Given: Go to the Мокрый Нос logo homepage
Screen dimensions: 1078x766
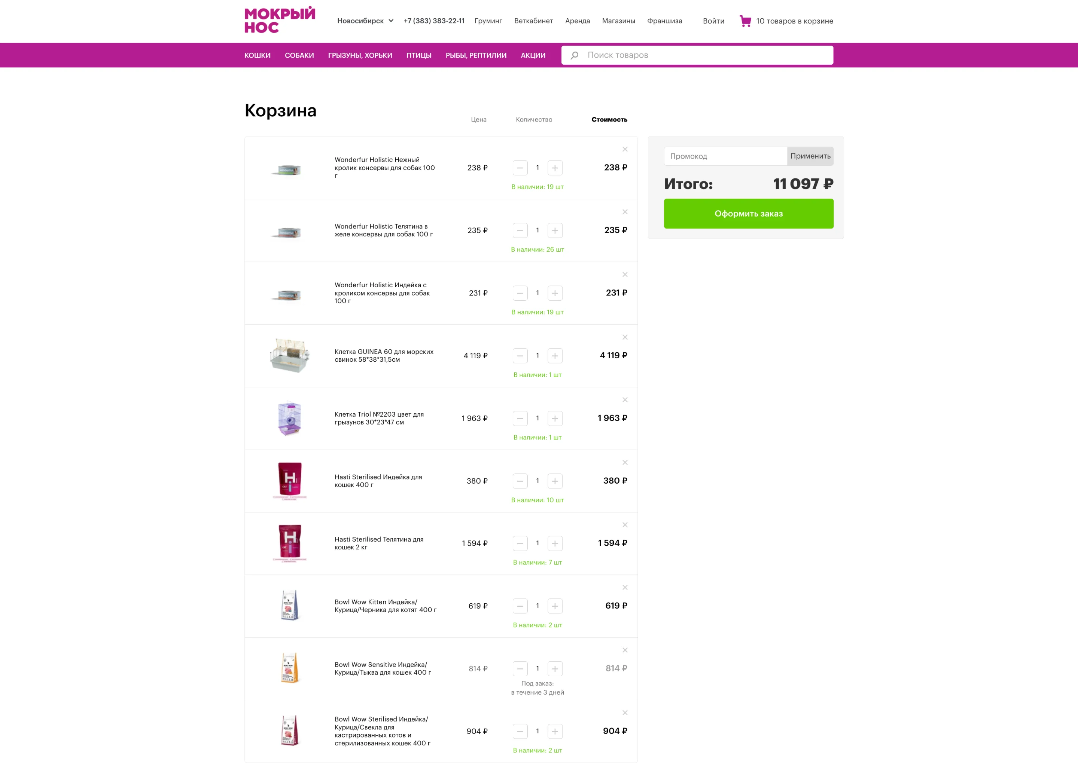Looking at the screenshot, I should click(280, 20).
